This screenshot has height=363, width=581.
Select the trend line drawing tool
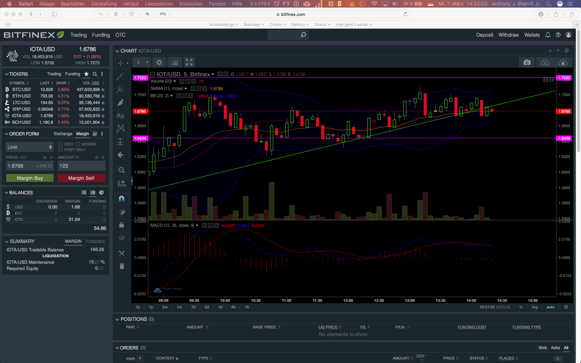(120, 76)
